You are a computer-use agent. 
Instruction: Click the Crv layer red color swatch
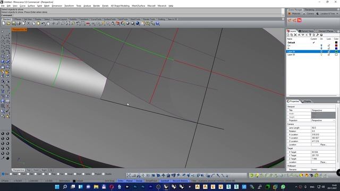click(x=336, y=46)
